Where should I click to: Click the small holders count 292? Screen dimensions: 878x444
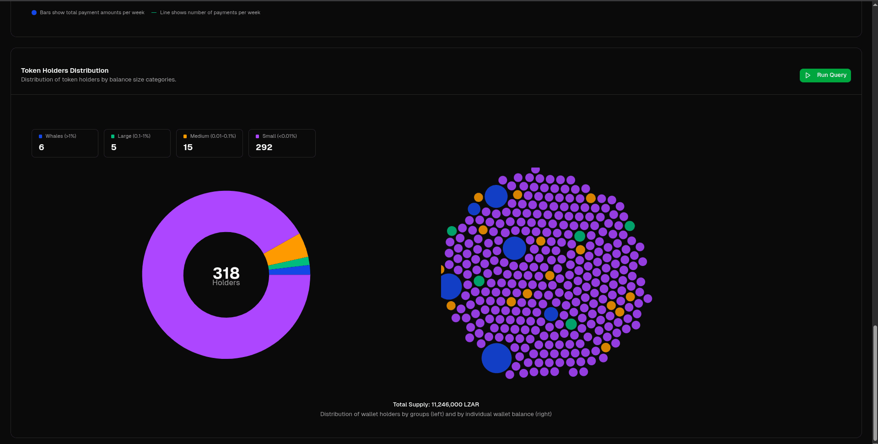pos(264,147)
